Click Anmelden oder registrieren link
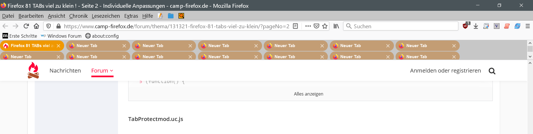The height and width of the screenshot is (134, 533). point(445,71)
